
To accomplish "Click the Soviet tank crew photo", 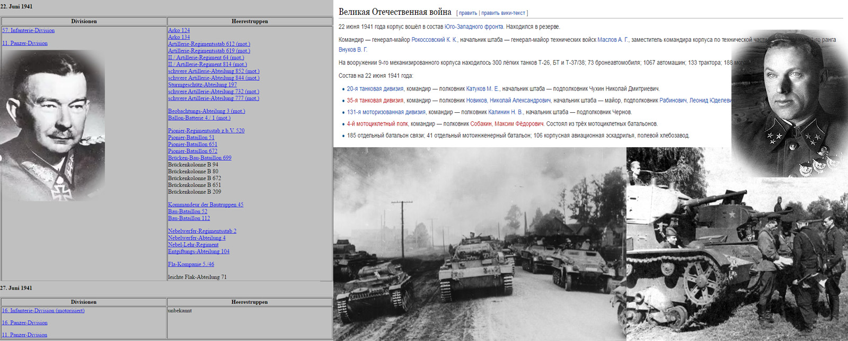I will [737, 244].
